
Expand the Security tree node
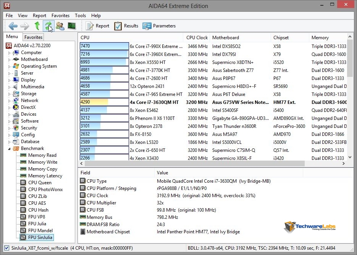pyautogui.click(x=9, y=128)
